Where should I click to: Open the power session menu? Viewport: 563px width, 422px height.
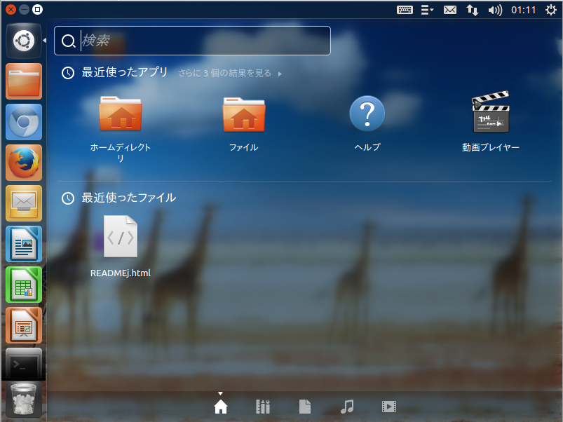(x=551, y=10)
